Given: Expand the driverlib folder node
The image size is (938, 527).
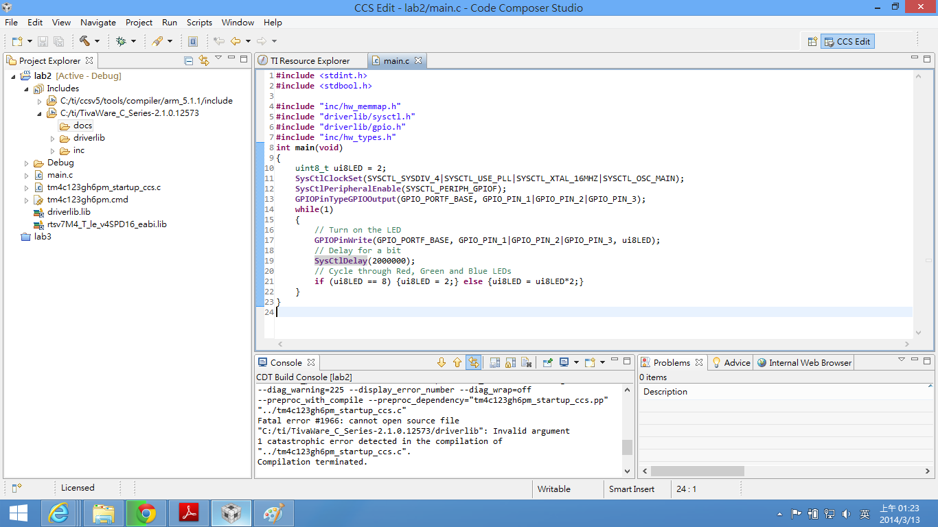Looking at the screenshot, I should click(x=53, y=138).
